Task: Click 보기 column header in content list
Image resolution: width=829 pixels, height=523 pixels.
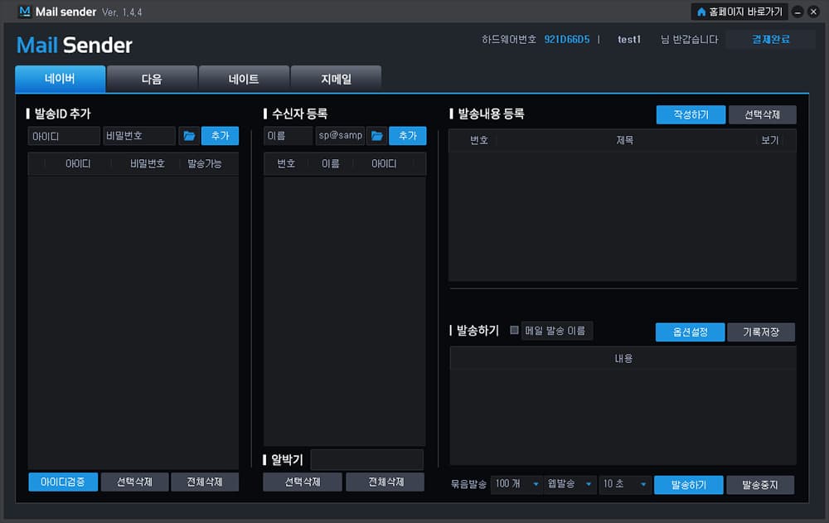Action: 770,140
